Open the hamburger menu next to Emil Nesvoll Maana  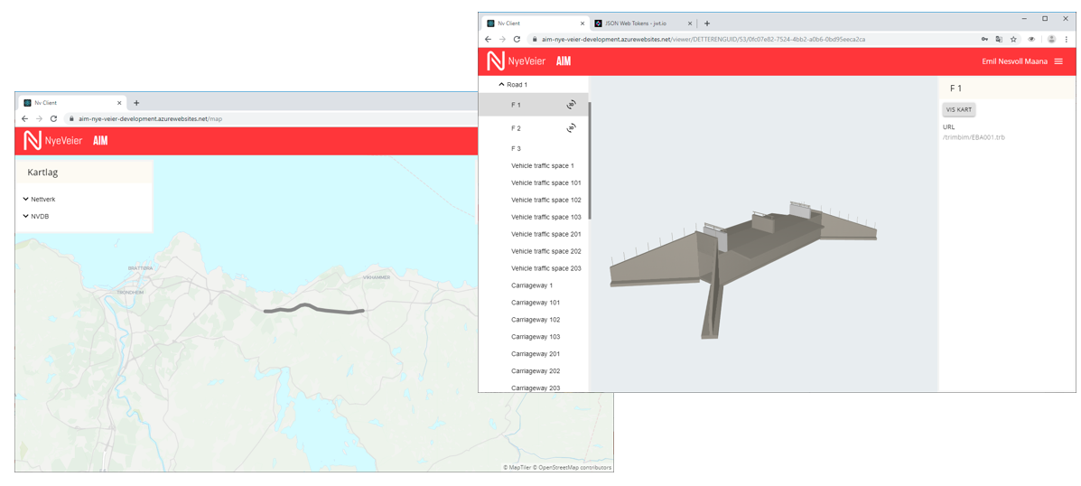1058,61
